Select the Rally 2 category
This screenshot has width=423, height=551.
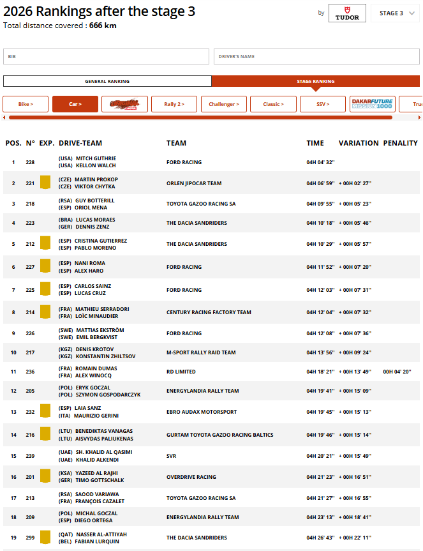click(174, 104)
